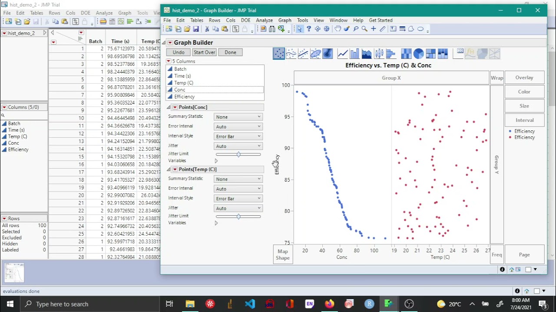Open Window menu in Graph Builder

click(338, 20)
